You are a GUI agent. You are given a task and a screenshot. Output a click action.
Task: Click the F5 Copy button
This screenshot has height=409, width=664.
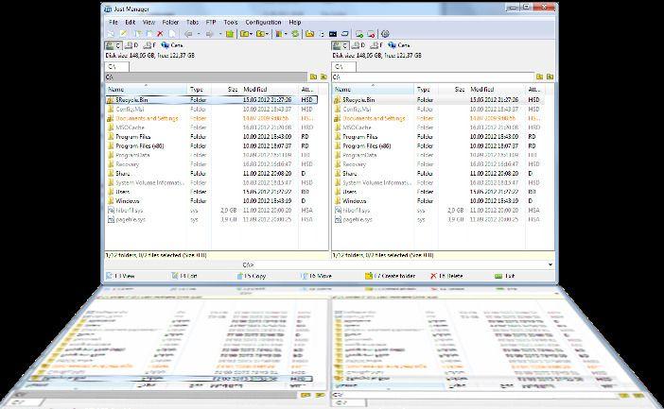pos(252,276)
